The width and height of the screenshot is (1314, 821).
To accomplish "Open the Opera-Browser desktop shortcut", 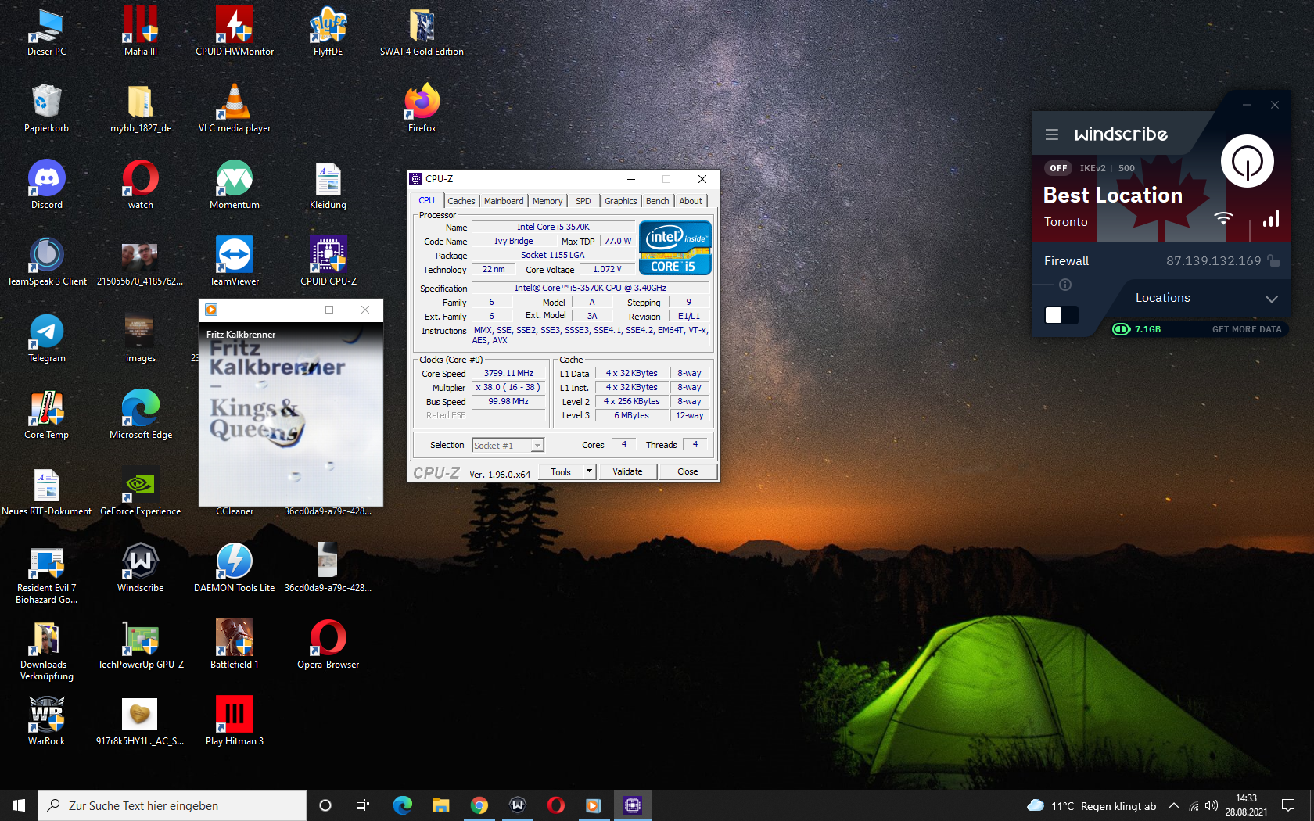I will (x=328, y=645).
